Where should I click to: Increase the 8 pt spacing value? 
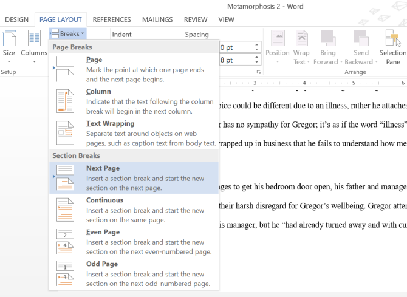256,57
